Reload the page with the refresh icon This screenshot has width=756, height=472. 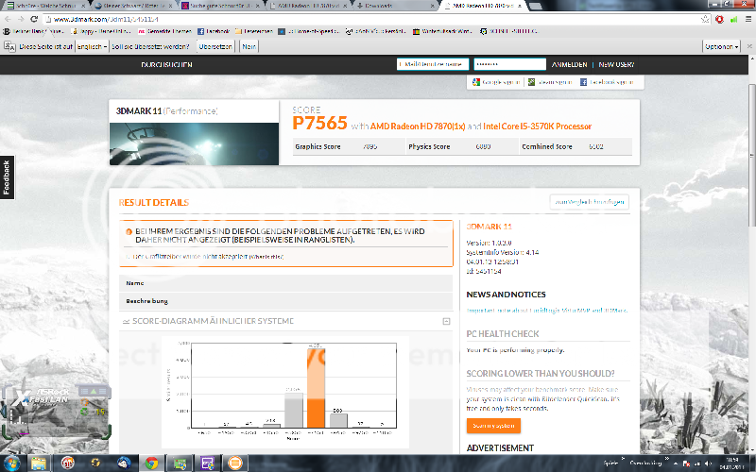(34, 19)
